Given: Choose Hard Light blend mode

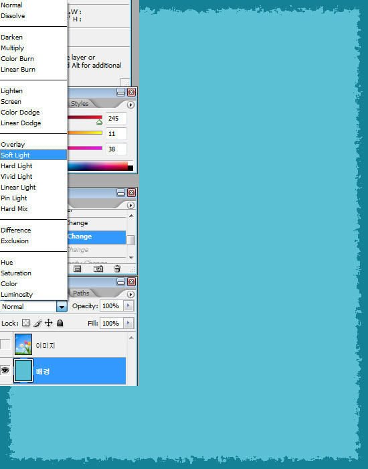Looking at the screenshot, I should tap(17, 165).
